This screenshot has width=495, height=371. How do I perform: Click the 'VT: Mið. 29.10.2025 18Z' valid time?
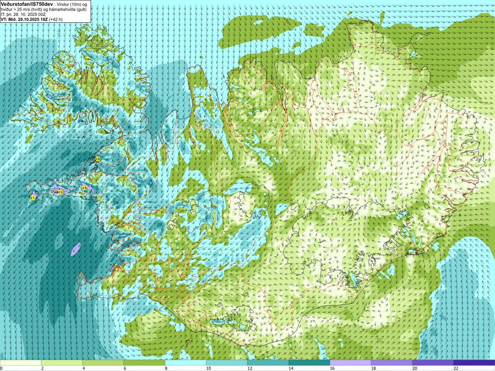pos(24,19)
